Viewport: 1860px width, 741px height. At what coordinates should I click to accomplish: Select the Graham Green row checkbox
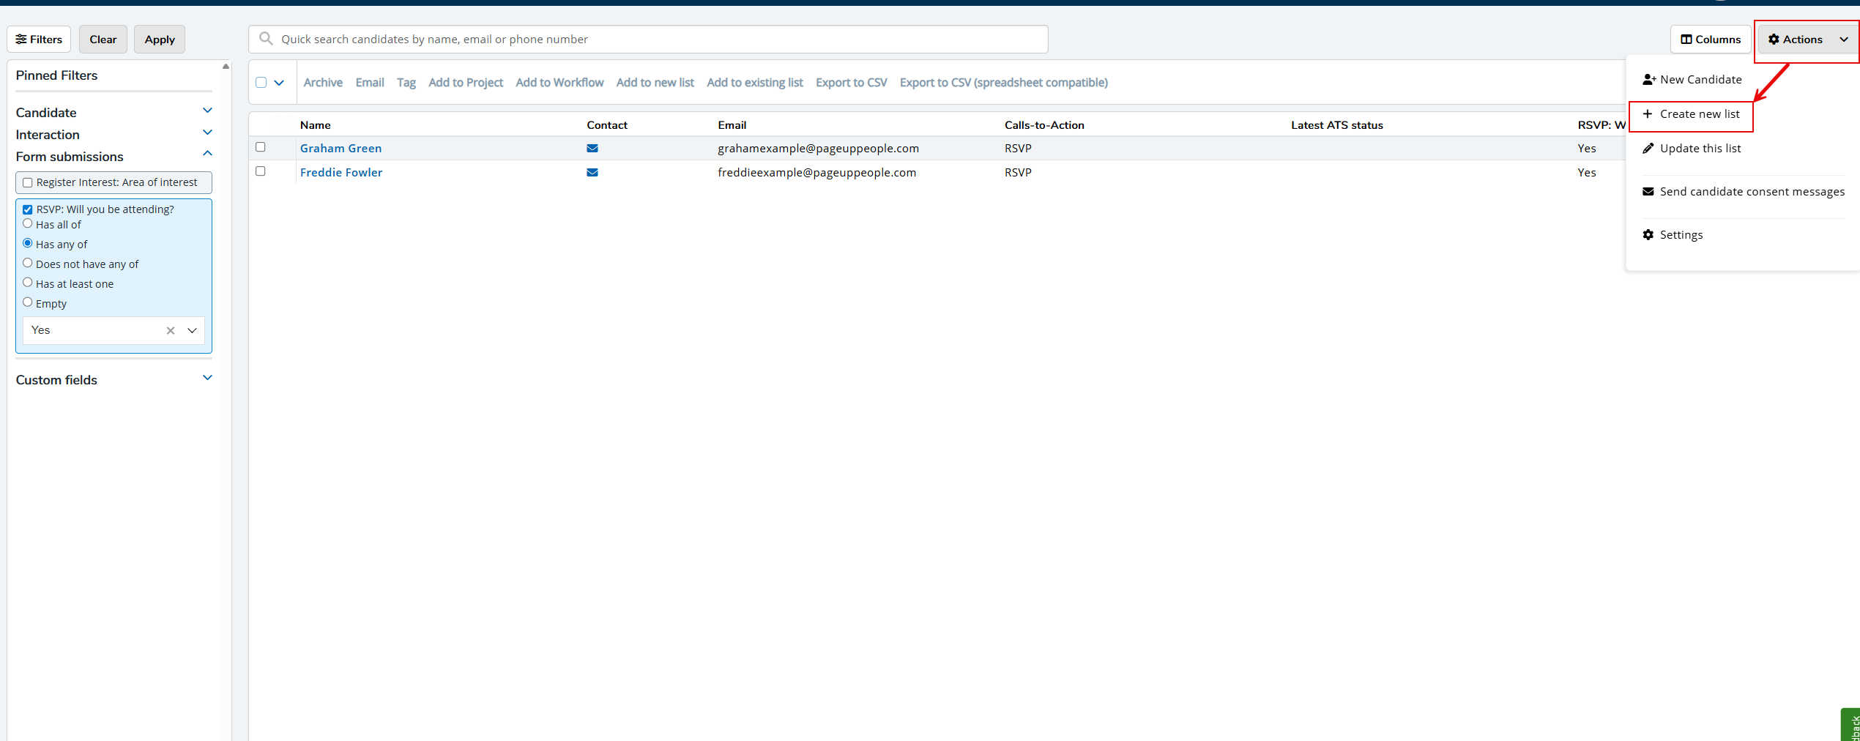pyautogui.click(x=261, y=147)
